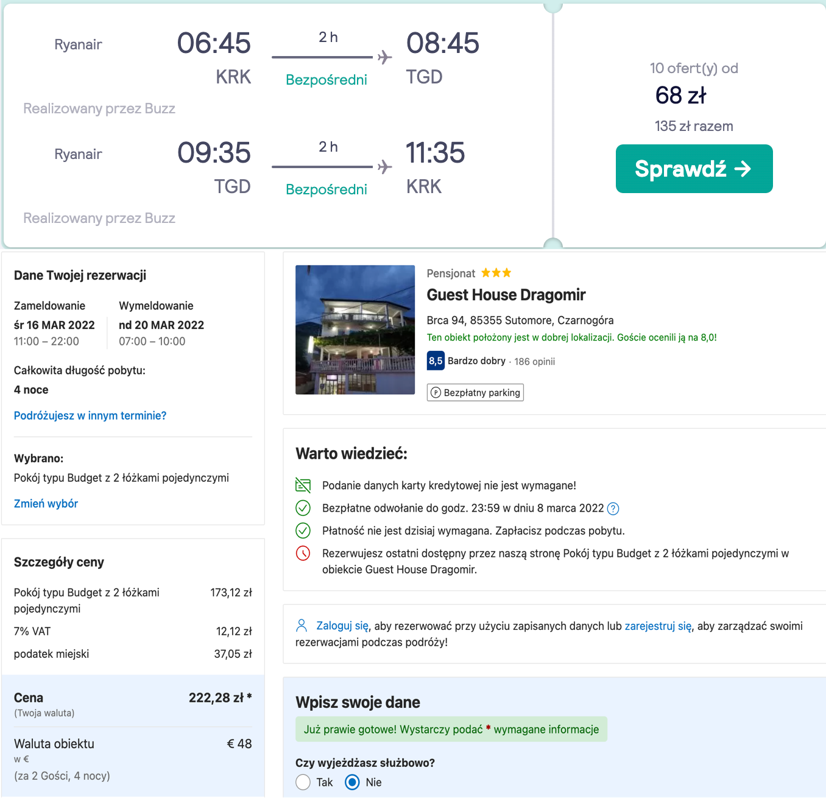Click the Sprawdź button

[694, 169]
